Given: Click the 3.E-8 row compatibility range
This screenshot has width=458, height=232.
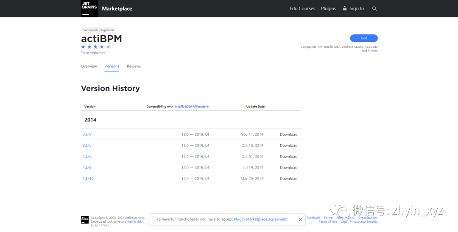Looking at the screenshot, I should tap(195, 134).
